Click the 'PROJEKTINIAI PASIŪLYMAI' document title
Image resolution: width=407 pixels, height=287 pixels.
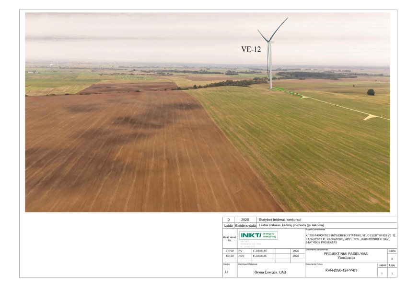[346, 254]
